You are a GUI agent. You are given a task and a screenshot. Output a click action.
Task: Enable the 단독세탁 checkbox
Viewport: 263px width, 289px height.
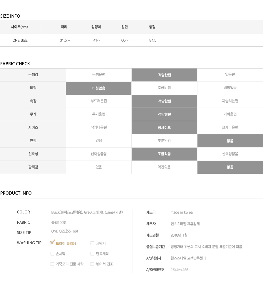pyautogui.click(x=92, y=254)
